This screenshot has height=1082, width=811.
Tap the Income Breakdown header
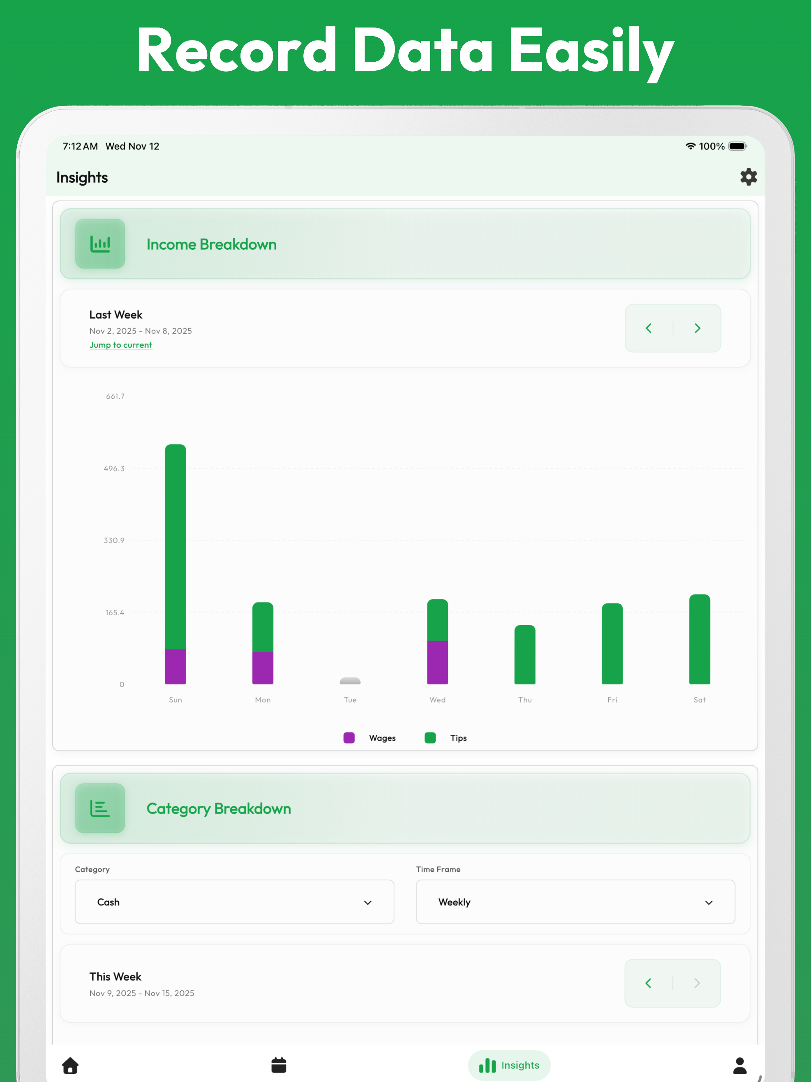pos(405,244)
